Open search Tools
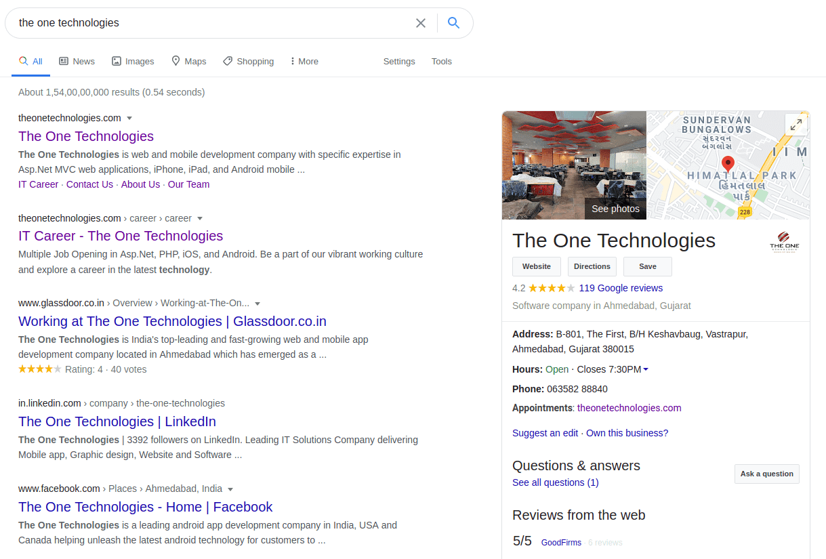Screen dimensions: 826x559 point(442,61)
